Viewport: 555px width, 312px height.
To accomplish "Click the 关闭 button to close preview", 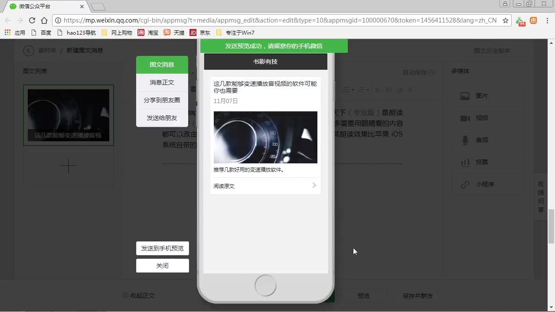I will pyautogui.click(x=163, y=266).
